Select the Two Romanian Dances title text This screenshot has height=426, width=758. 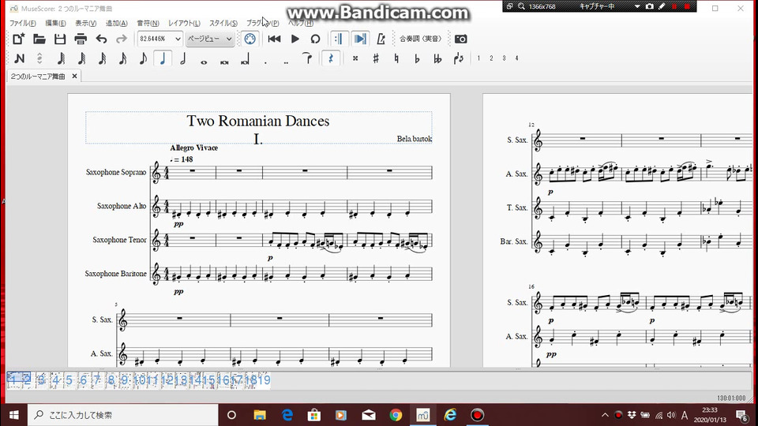(258, 121)
